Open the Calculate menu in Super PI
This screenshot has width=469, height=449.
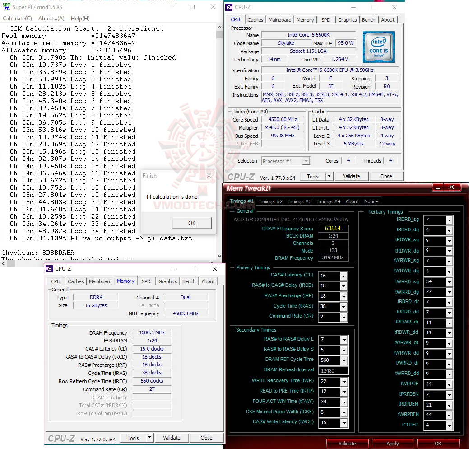point(17,19)
